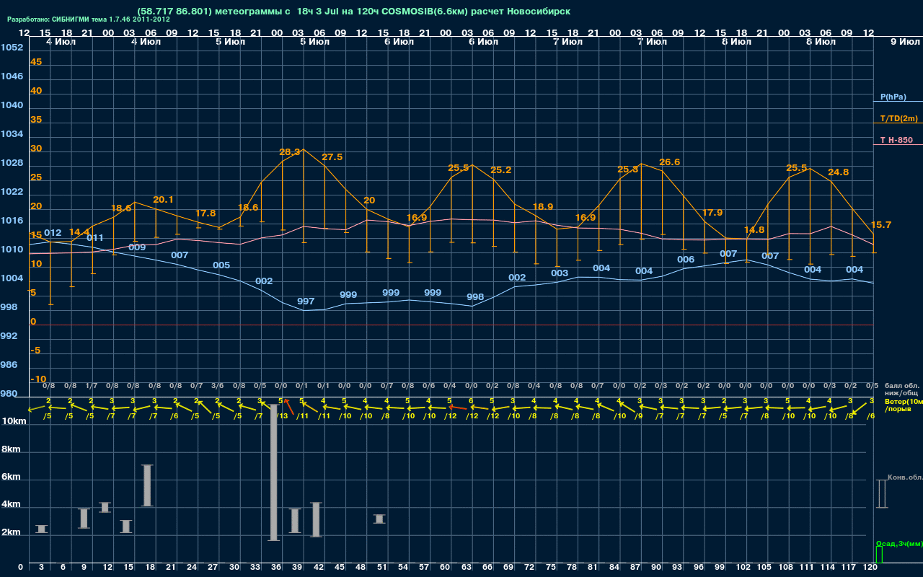Click the 17.8 temperature label

coord(206,213)
